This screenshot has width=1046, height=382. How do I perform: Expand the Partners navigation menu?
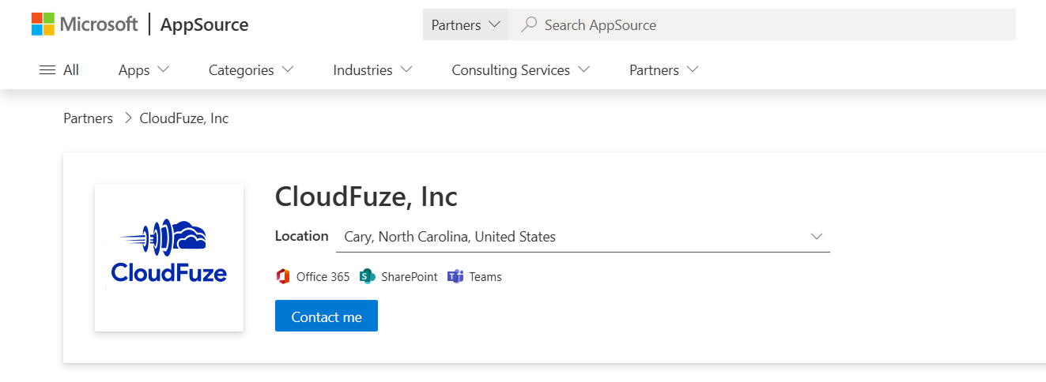click(x=664, y=69)
